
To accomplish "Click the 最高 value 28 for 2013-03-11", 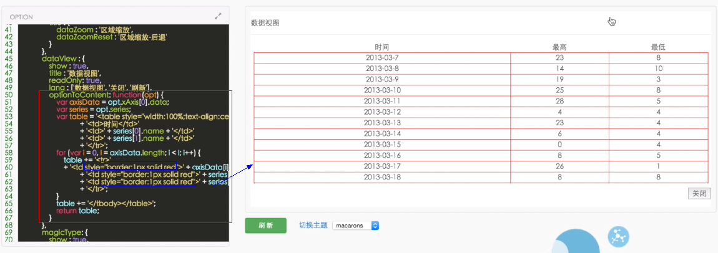I will point(559,102).
